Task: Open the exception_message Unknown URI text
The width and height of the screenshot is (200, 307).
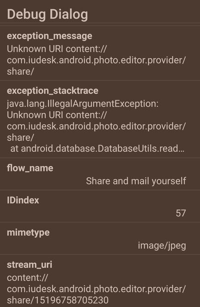Action: (96, 60)
